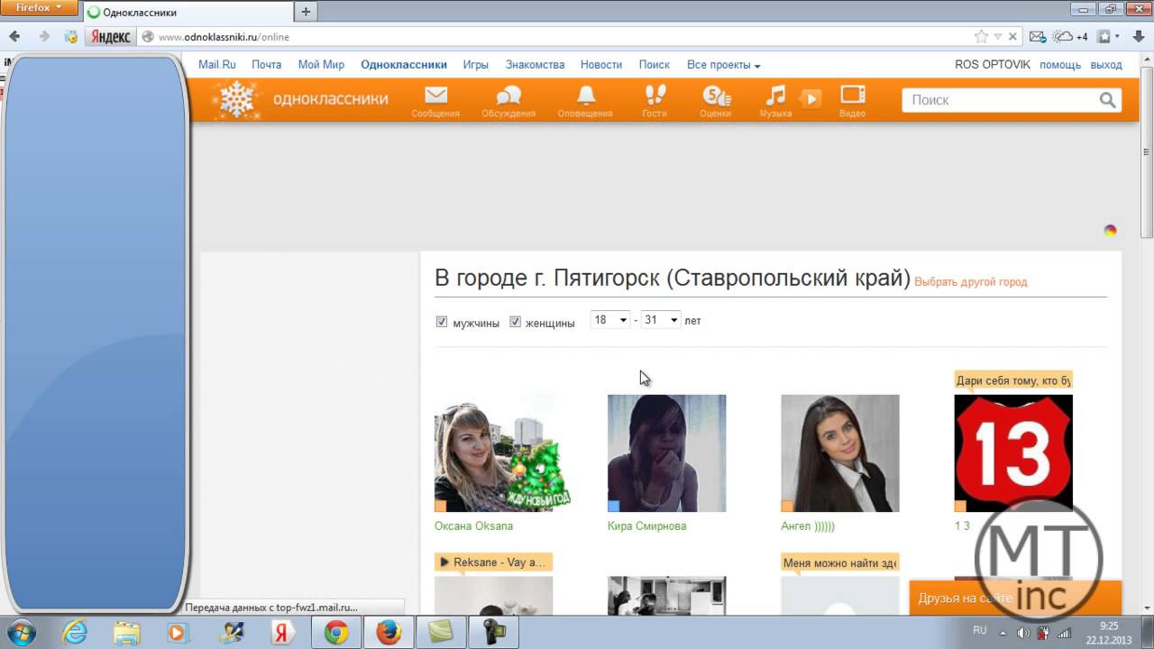The width and height of the screenshot is (1154, 649).
Task: Open Обсуждения discussions icon
Action: 508,95
